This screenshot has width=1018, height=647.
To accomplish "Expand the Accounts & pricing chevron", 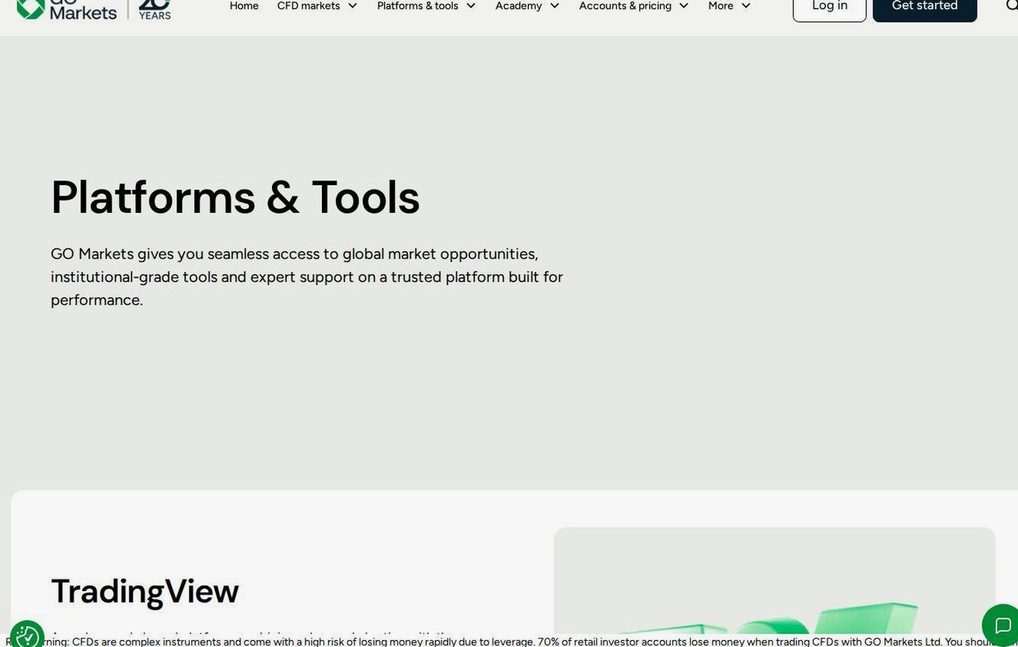I will point(683,6).
